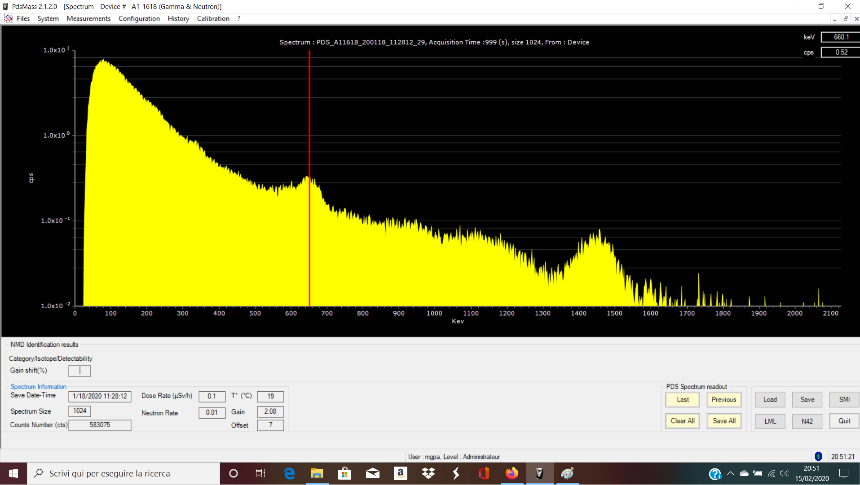Click the Save All button
Screen dimensions: 860x485
click(724, 421)
